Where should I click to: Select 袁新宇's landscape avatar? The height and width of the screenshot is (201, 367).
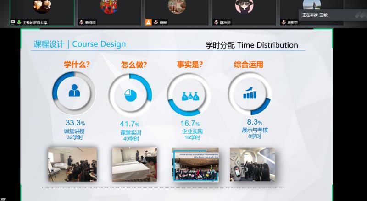[312, 5]
